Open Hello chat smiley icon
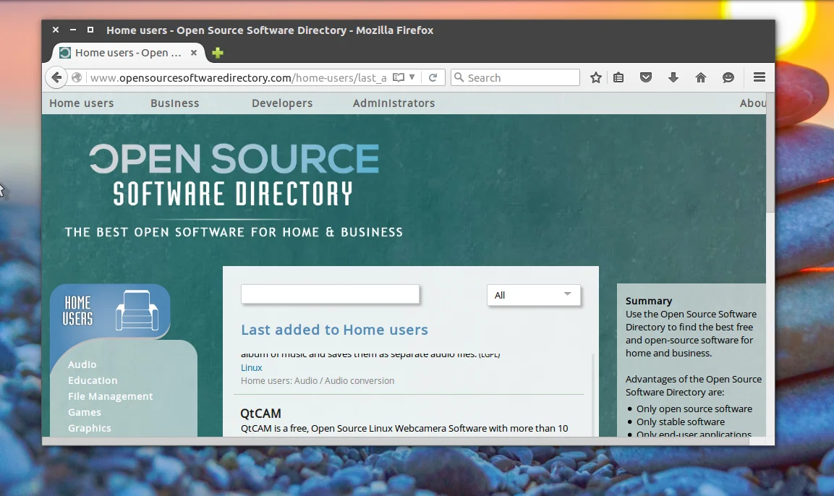Viewport: 834px width, 496px height. point(728,77)
